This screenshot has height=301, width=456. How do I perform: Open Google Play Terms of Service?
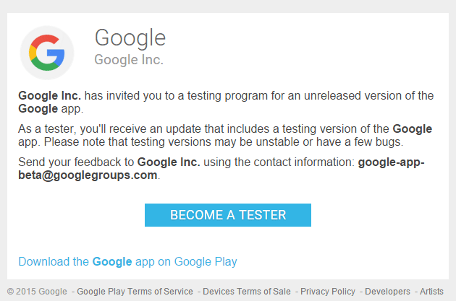[x=135, y=292]
